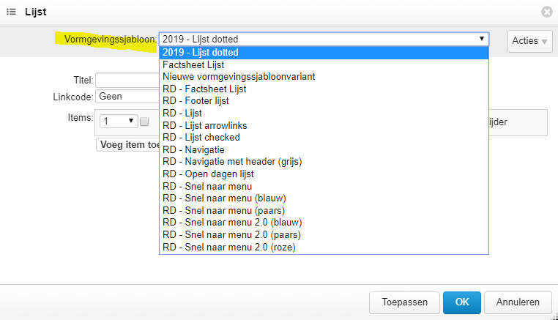Click the Voeg item toe button
The height and width of the screenshot is (320, 558).
pyautogui.click(x=128, y=145)
